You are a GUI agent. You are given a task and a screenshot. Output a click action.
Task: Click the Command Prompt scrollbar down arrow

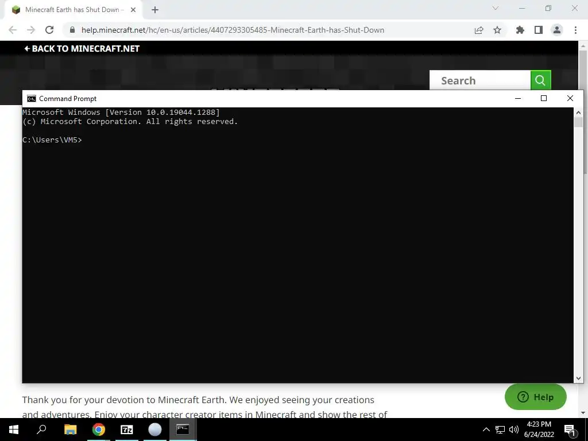[578, 379]
